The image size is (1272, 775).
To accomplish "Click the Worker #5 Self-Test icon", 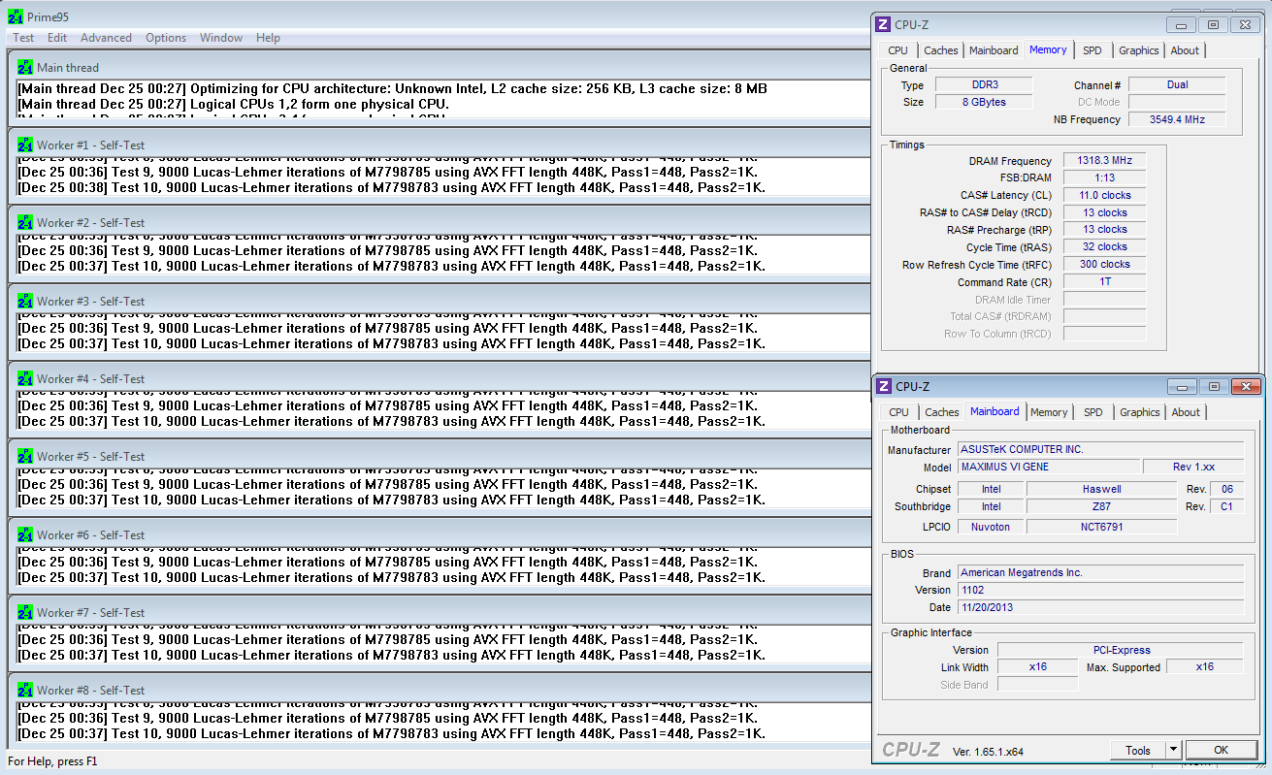I will click(x=25, y=456).
